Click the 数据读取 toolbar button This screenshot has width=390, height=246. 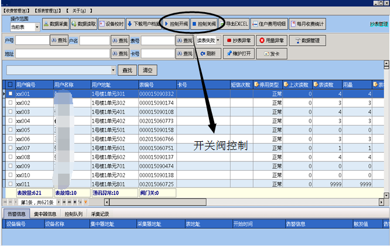click(x=84, y=24)
